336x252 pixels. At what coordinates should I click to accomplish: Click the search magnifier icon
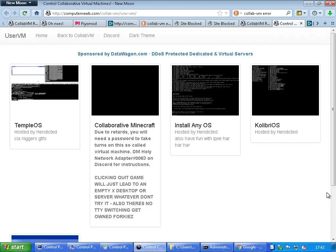click(x=288, y=13)
